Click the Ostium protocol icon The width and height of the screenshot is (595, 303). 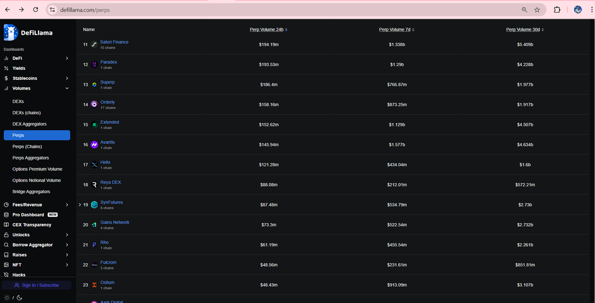point(94,285)
